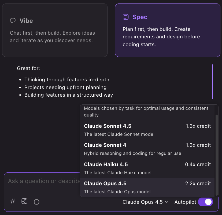222x215 pixels.
Task: Choose Claude Sonnet 4 model option
Action: click(x=147, y=149)
